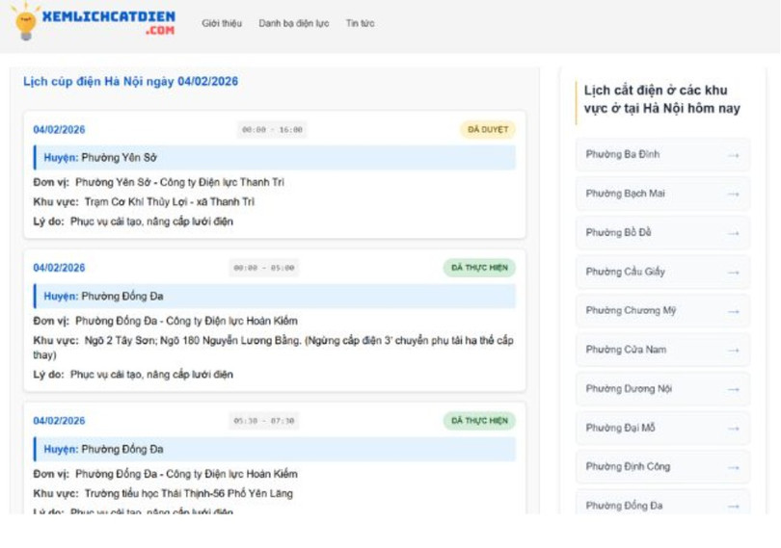Open the Giới thiệu menu item
Viewport: 781px width, 548px height.
click(x=222, y=23)
